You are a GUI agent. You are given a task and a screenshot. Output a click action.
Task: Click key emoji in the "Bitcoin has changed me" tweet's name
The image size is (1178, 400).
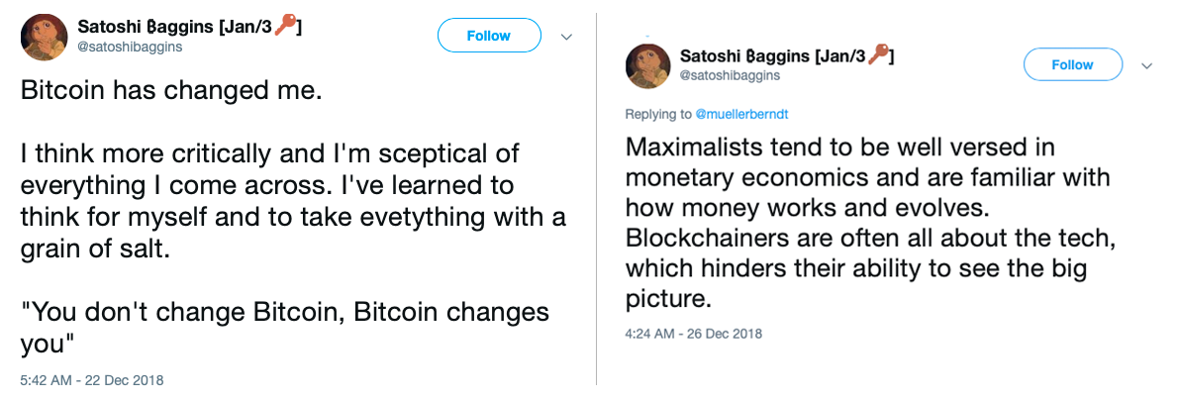point(286,26)
